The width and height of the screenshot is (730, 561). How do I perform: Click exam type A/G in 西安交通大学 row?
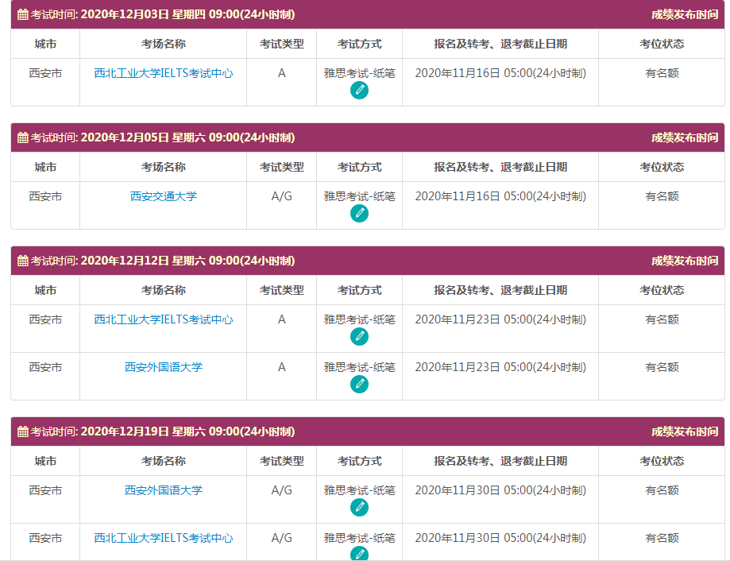tap(282, 196)
